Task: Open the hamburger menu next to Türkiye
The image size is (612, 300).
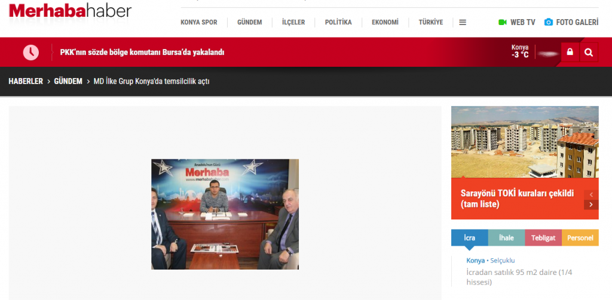Action: click(463, 23)
